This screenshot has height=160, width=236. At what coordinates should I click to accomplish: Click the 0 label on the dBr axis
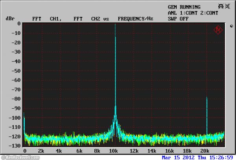tap(19, 24)
